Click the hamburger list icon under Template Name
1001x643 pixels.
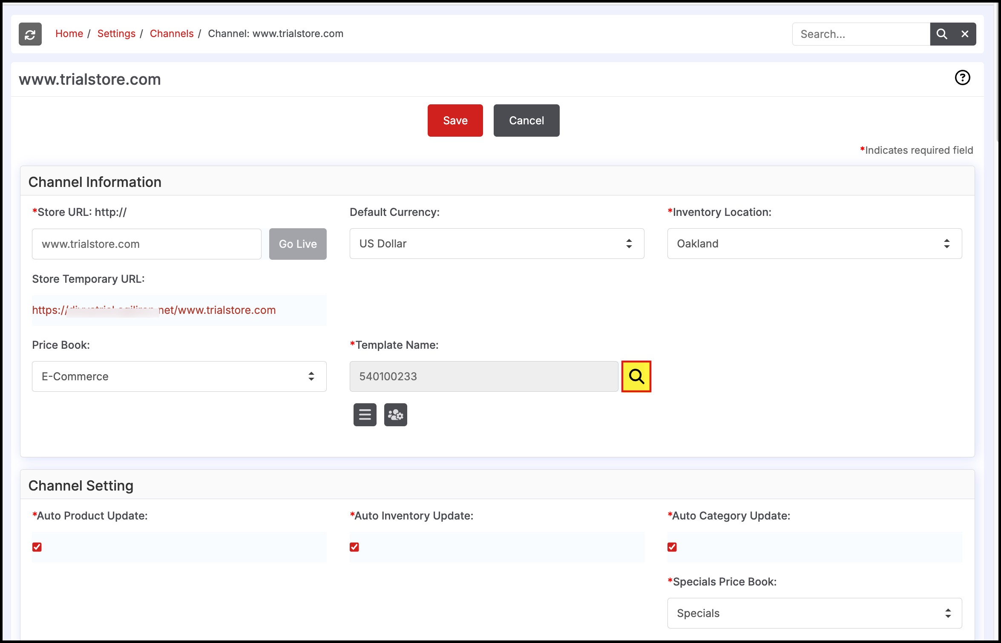tap(365, 415)
